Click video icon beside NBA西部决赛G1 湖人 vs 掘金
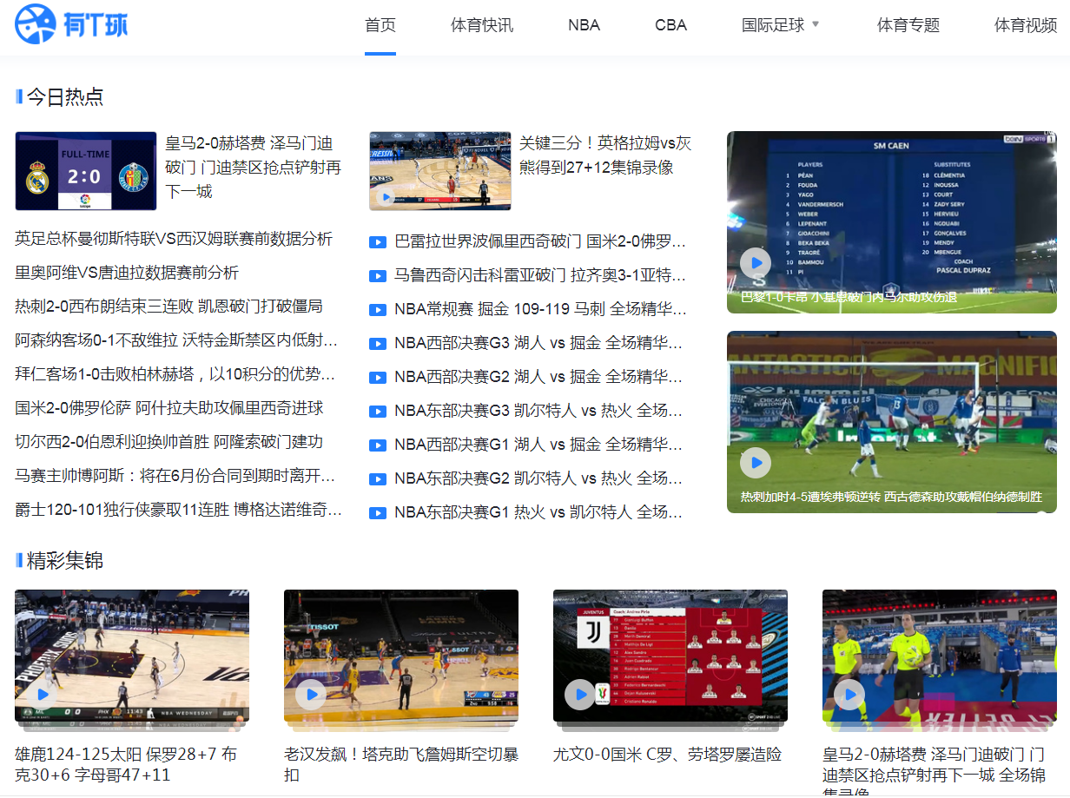Screen dimensions: 1070x798 pyautogui.click(x=378, y=445)
